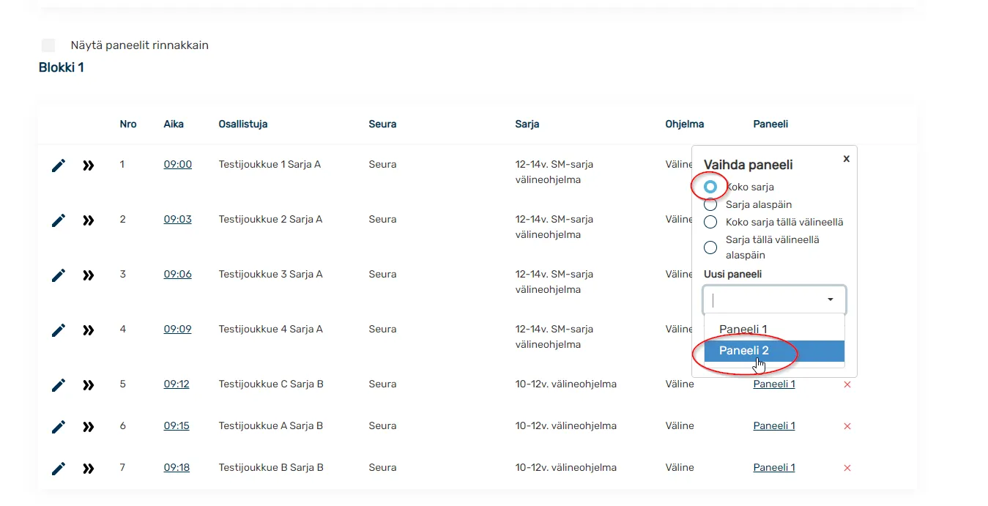The image size is (988, 506).
Task: Click the Sarja column header
Action: 527,124
